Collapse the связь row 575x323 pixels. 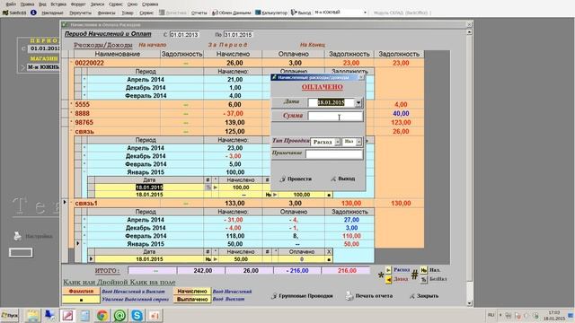click(x=72, y=132)
